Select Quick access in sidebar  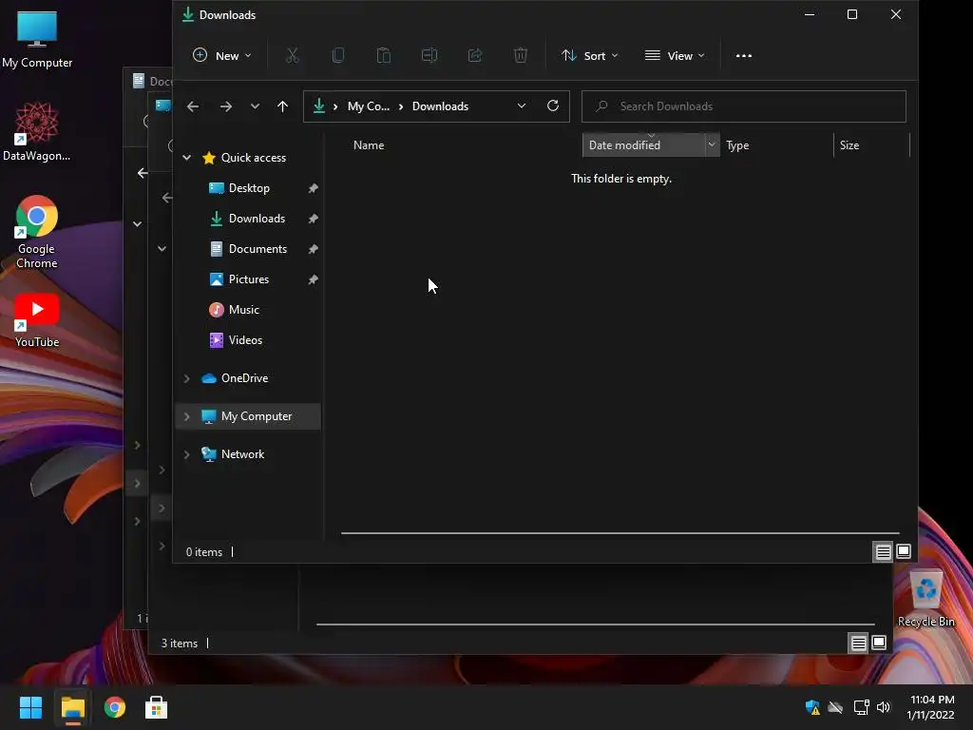coord(253,158)
